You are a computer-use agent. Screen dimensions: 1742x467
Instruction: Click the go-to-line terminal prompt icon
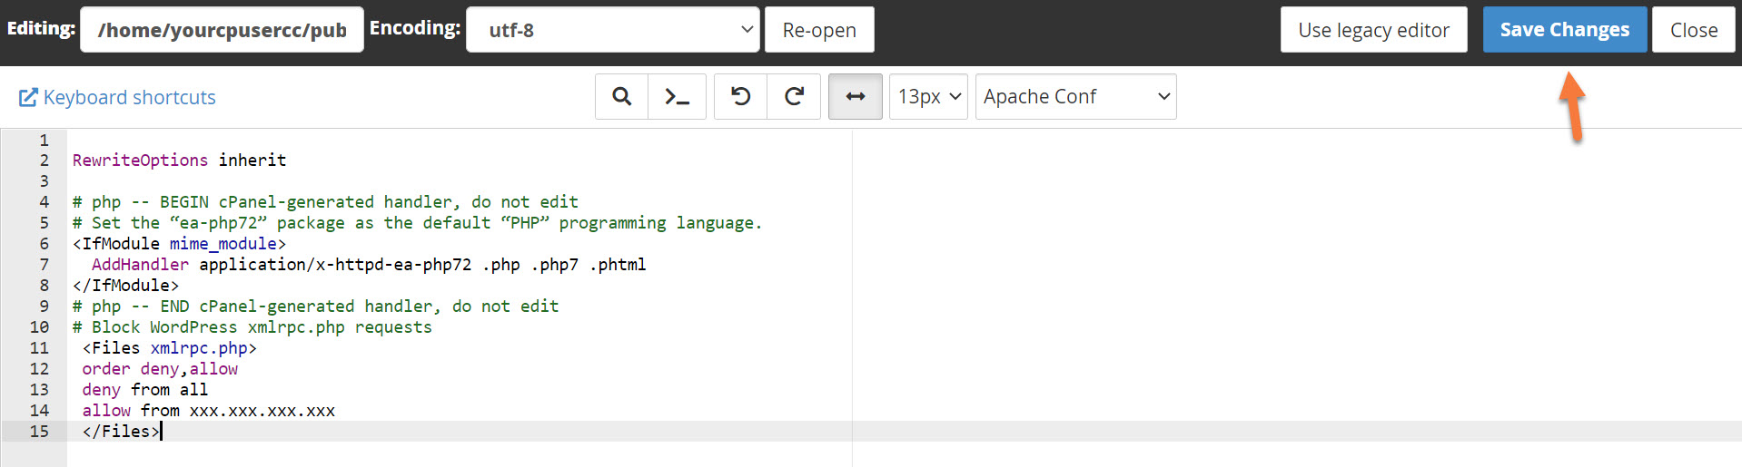[677, 97]
